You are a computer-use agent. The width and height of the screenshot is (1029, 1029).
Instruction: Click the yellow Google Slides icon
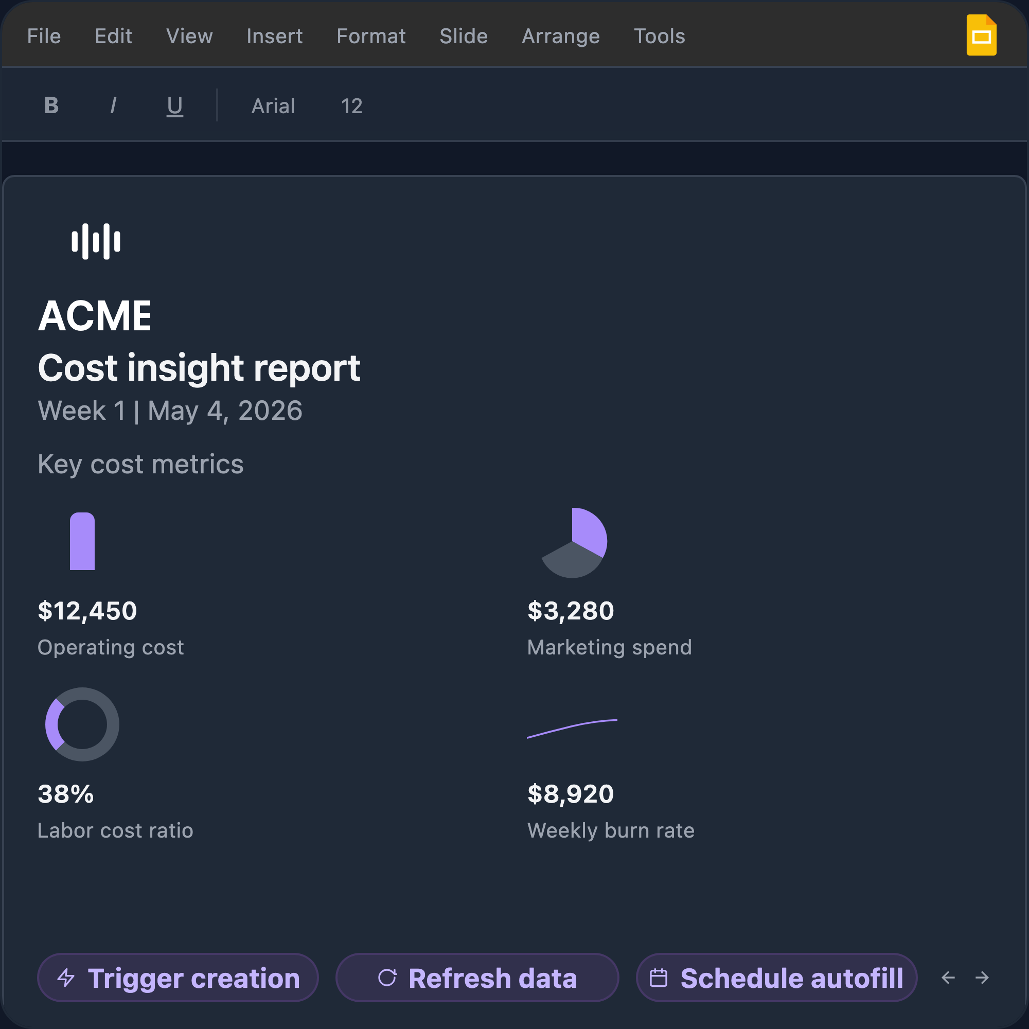point(981,34)
